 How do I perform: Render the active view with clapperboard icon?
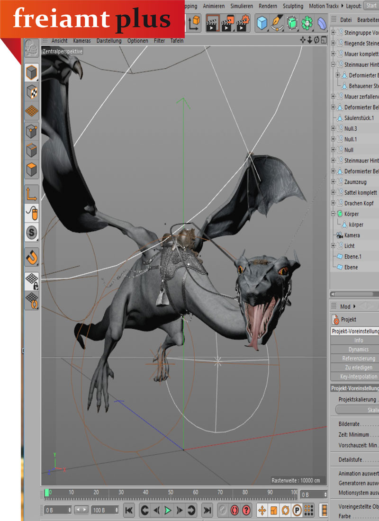[212, 23]
